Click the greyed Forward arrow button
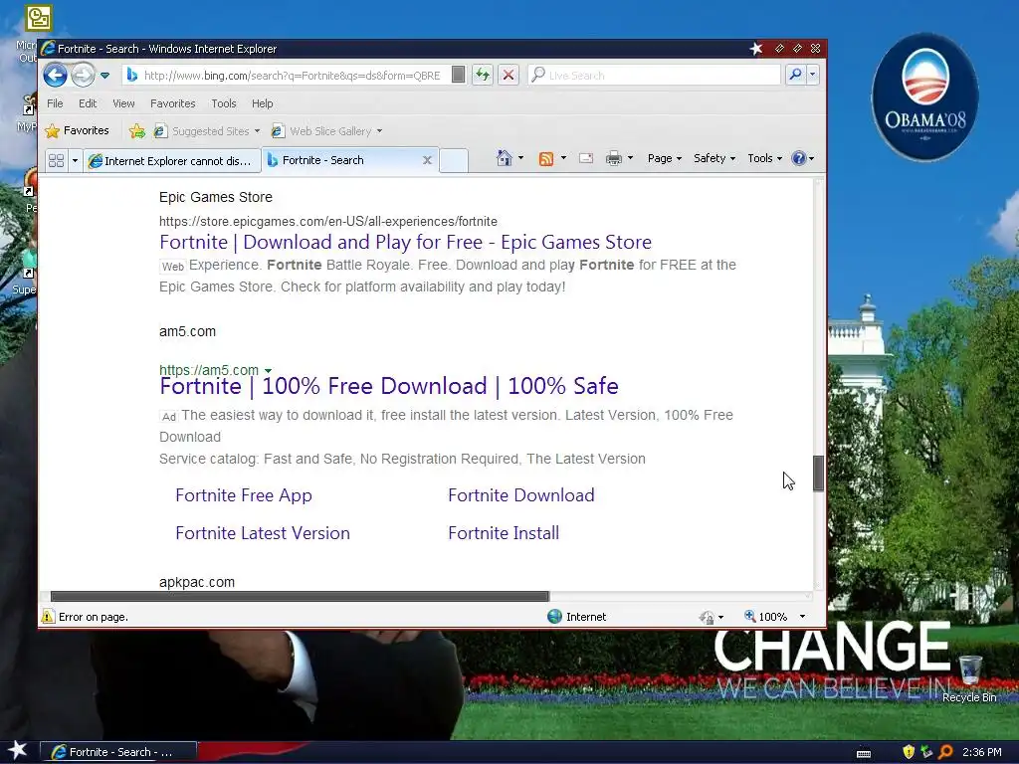The width and height of the screenshot is (1019, 764). (83, 76)
